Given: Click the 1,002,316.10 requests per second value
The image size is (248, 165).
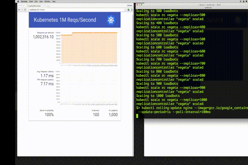Looking at the screenshot, I should coord(43,37).
